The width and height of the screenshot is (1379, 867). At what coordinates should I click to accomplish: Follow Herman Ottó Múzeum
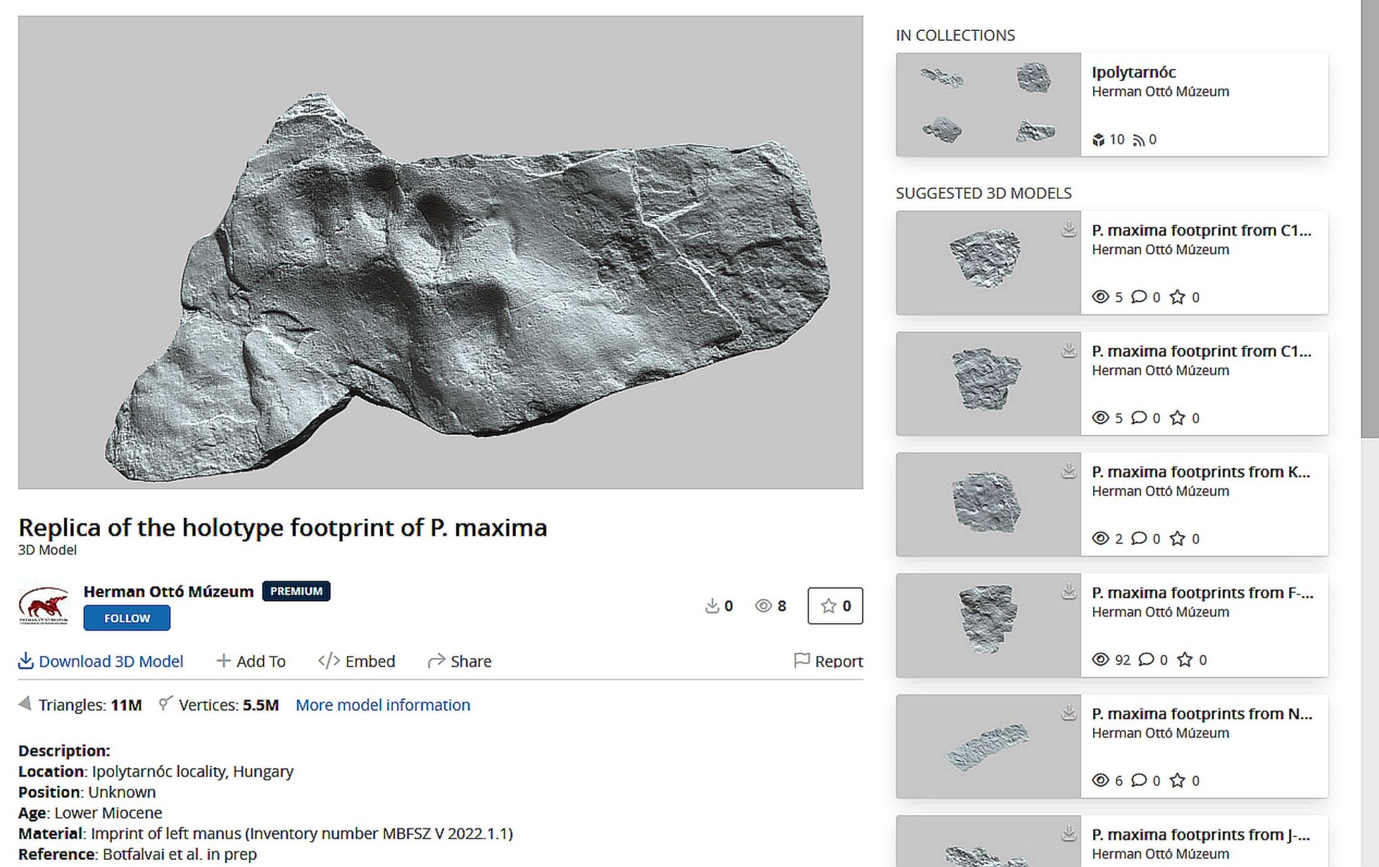[x=127, y=618]
